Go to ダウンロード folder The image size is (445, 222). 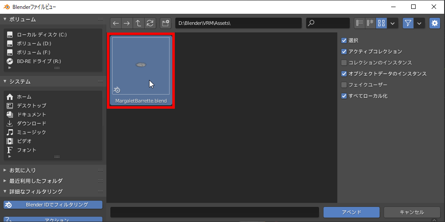[53, 123]
